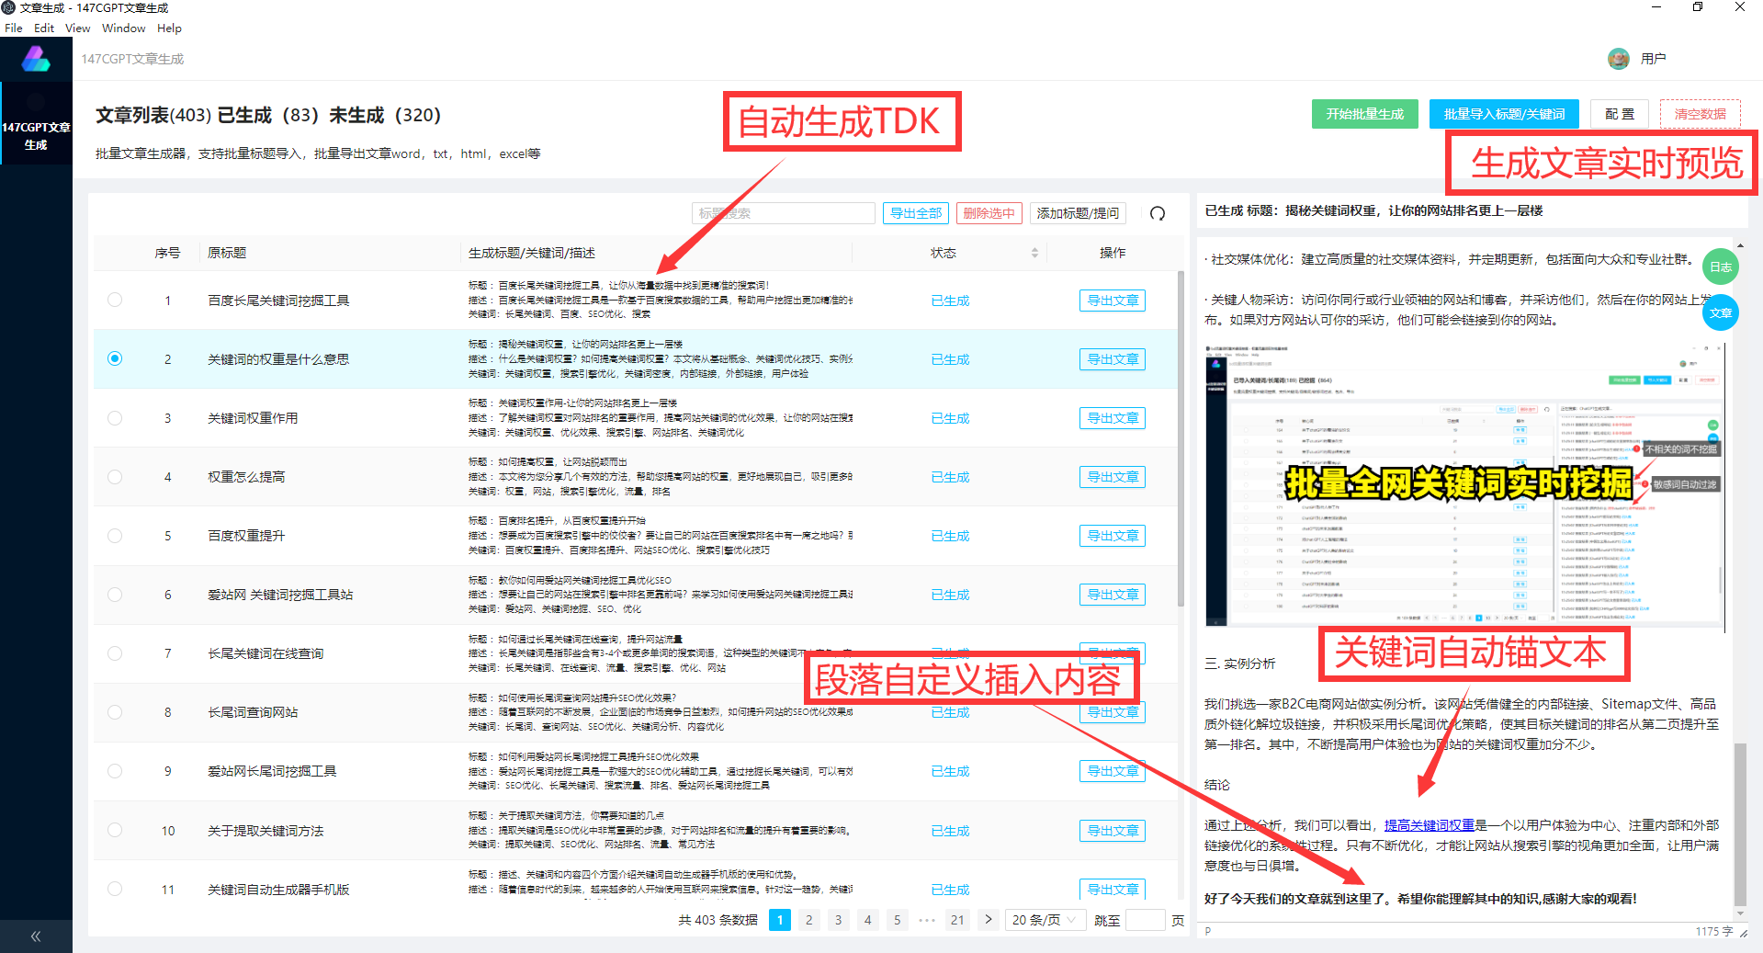Click the refresh icon beside 添加标题/提问
The image size is (1763, 953).
(1158, 213)
